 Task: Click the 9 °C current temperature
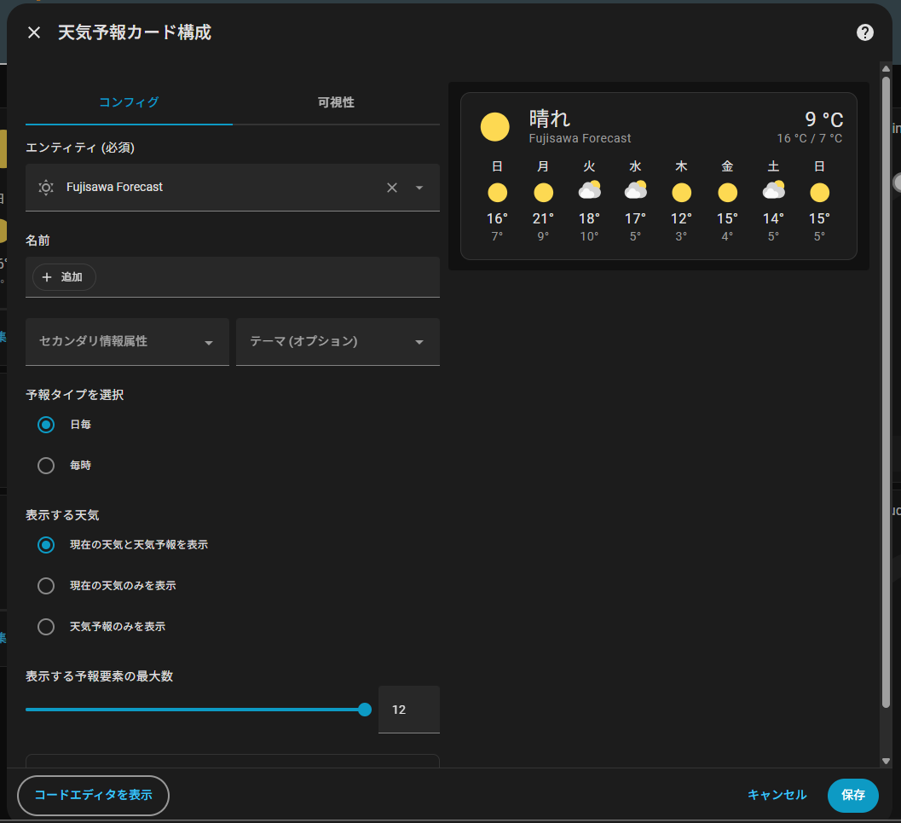(824, 119)
